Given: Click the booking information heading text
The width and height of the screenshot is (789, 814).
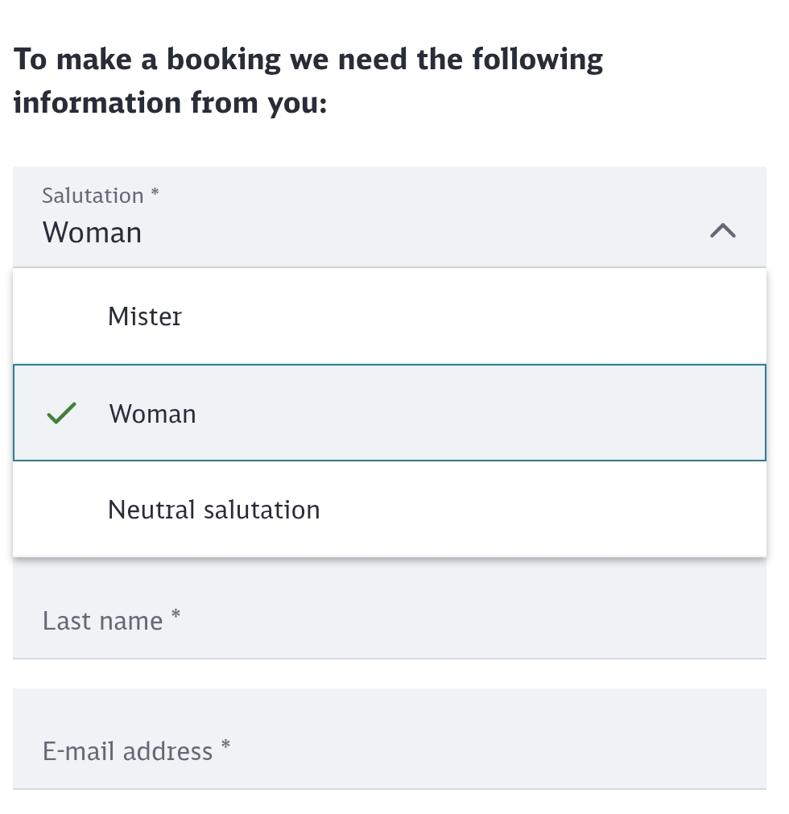Looking at the screenshot, I should [308, 81].
